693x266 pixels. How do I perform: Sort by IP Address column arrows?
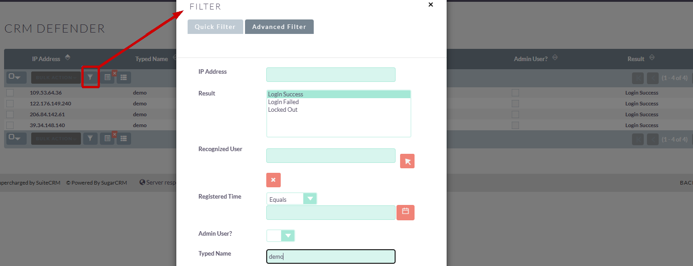(x=68, y=58)
